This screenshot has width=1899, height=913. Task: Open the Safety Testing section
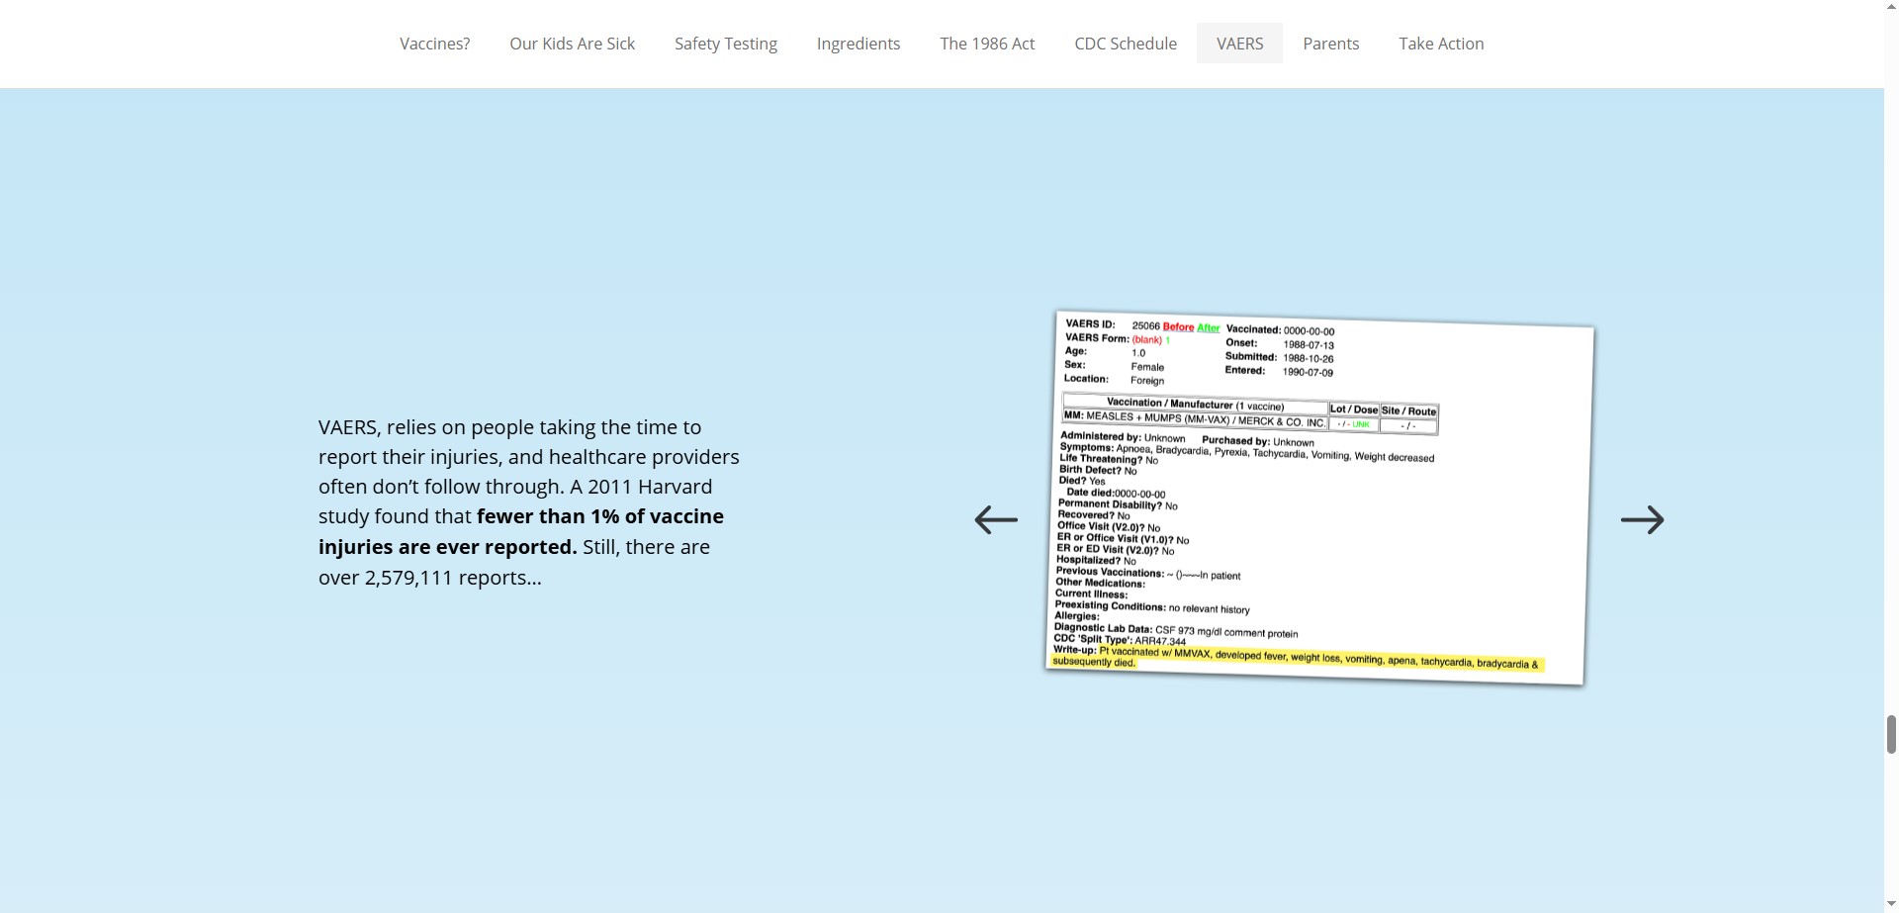coord(725,44)
